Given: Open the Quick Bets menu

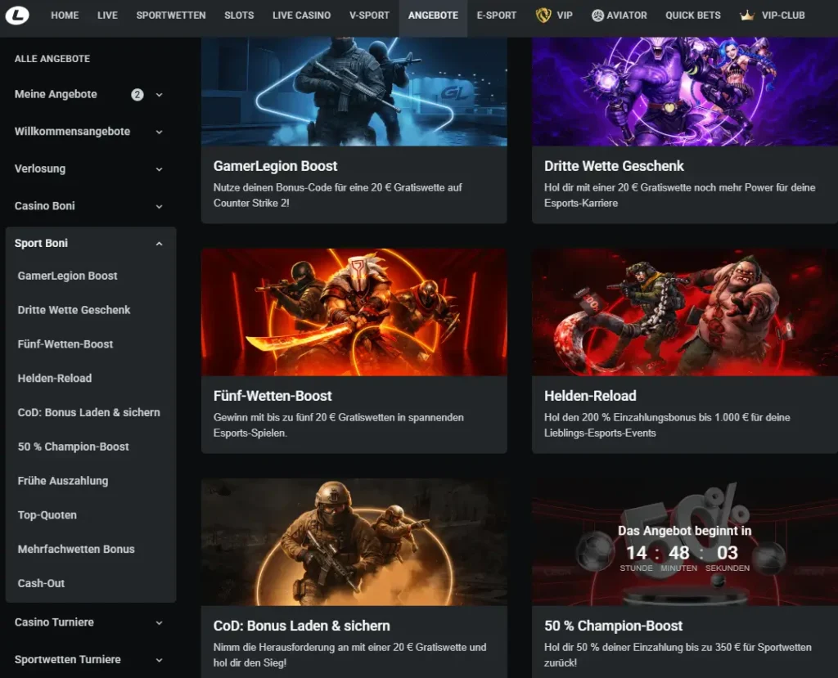Looking at the screenshot, I should [x=692, y=16].
